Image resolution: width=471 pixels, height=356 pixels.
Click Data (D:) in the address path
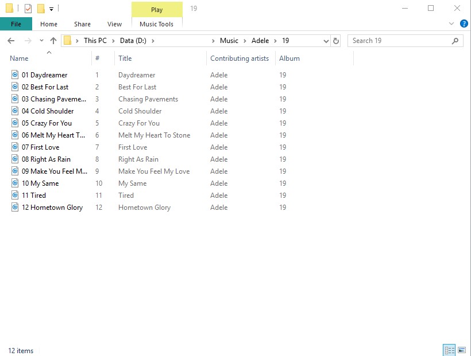tap(133, 41)
